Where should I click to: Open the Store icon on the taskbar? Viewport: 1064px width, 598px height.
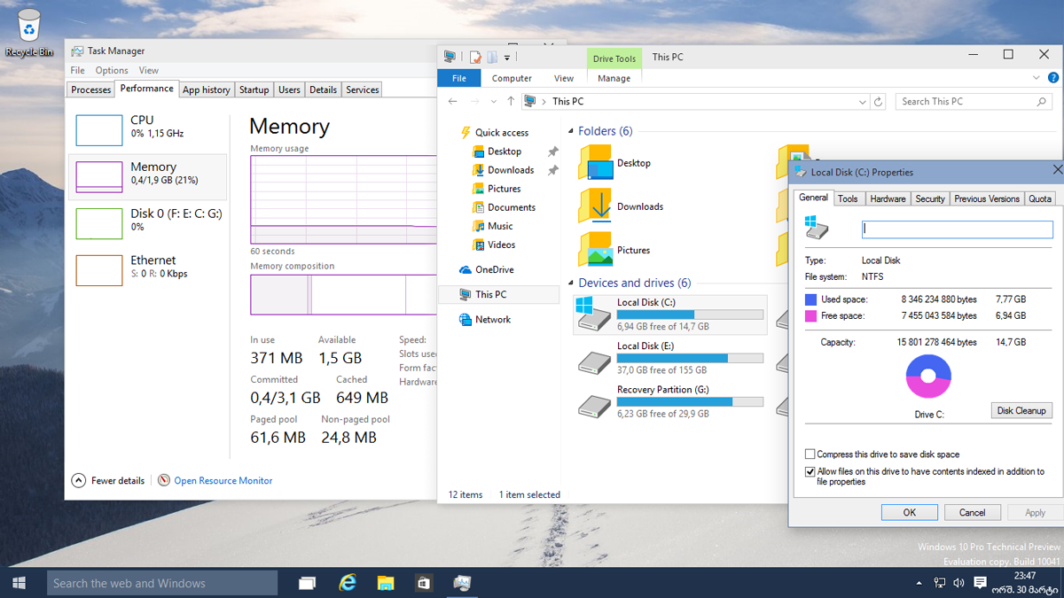coord(424,582)
